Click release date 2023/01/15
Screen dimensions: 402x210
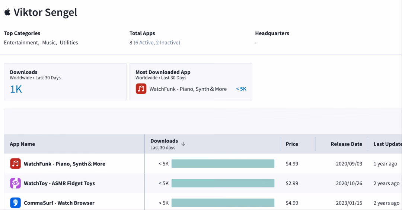click(349, 203)
